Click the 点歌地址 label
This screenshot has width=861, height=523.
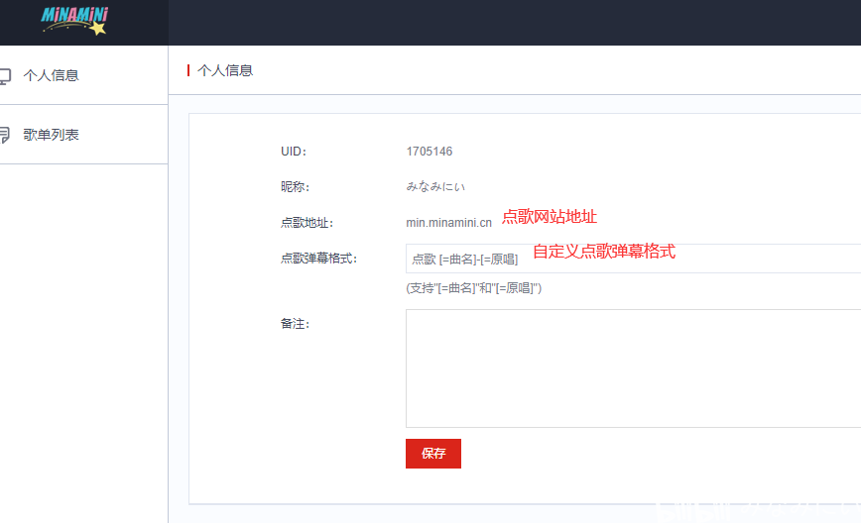[307, 223]
